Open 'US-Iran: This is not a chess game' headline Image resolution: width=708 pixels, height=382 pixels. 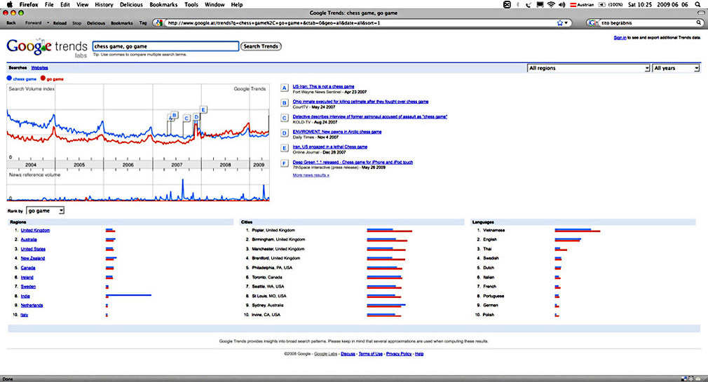coord(324,86)
